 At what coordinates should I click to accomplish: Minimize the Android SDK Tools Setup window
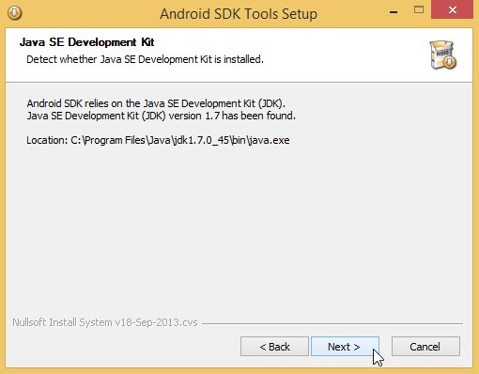(394, 12)
